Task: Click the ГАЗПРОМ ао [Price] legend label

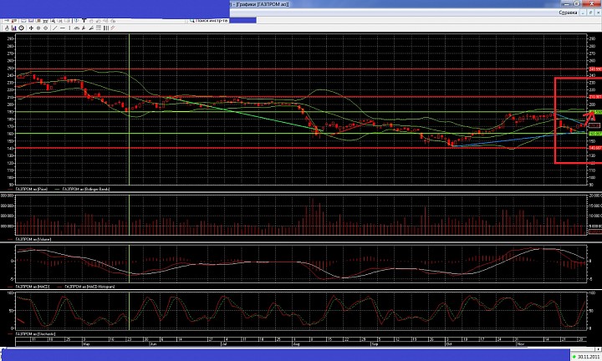Action: 32,189
